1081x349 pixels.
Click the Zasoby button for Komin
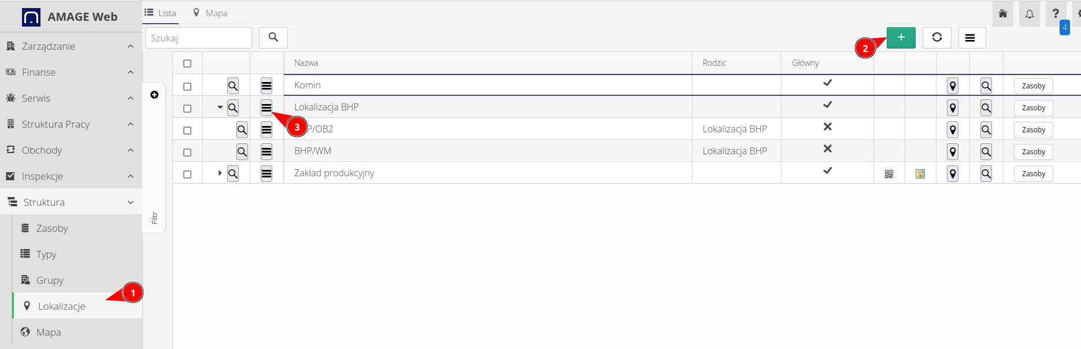tap(1033, 86)
